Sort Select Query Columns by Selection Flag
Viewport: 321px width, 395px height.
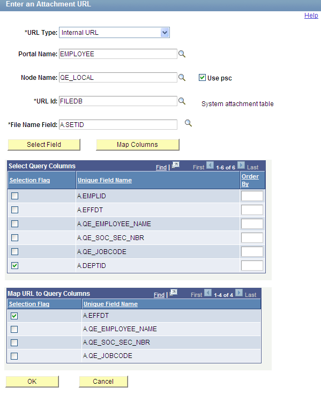click(x=29, y=180)
